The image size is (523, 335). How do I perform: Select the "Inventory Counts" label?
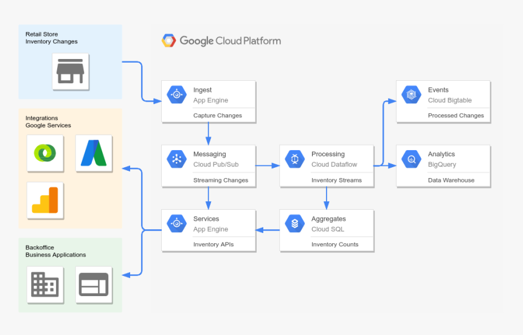(335, 244)
